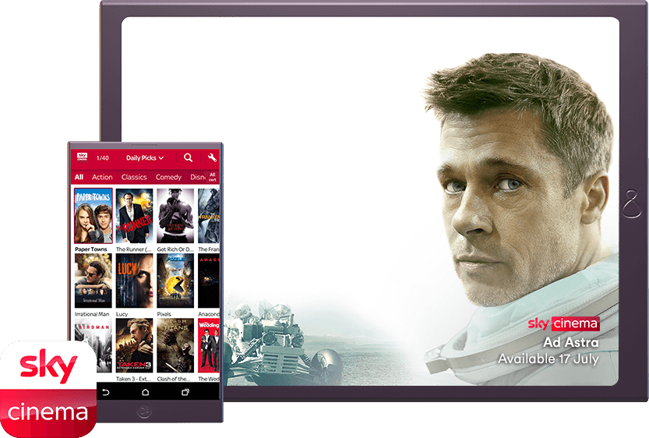Select the All category tab
The width and height of the screenshot is (649, 438).
pos(79,177)
